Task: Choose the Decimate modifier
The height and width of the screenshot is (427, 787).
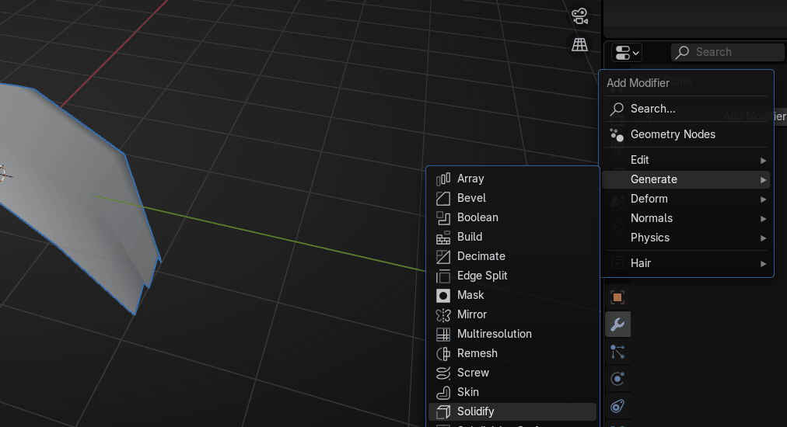Action: coord(481,256)
